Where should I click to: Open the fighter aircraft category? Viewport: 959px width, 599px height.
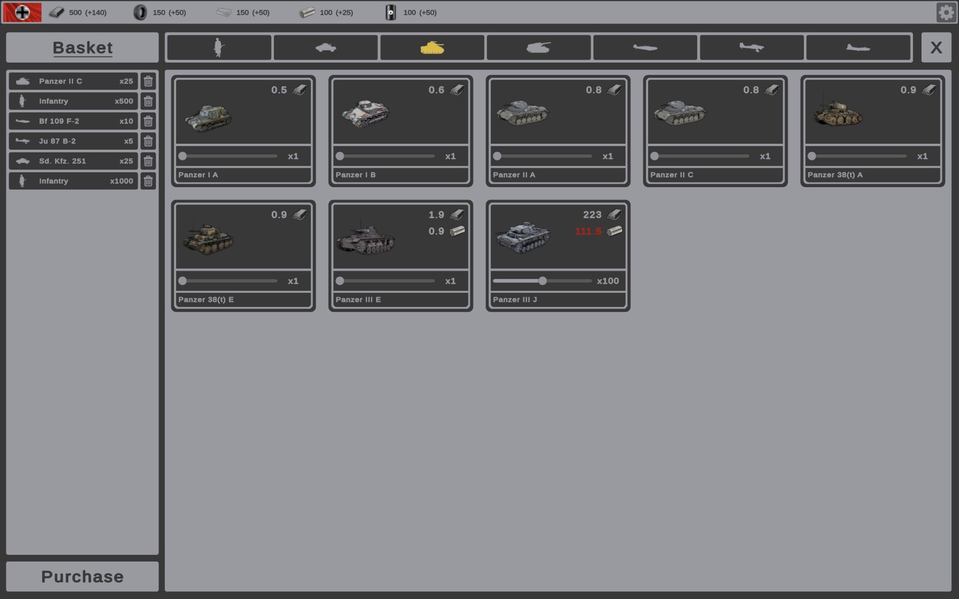click(x=645, y=47)
